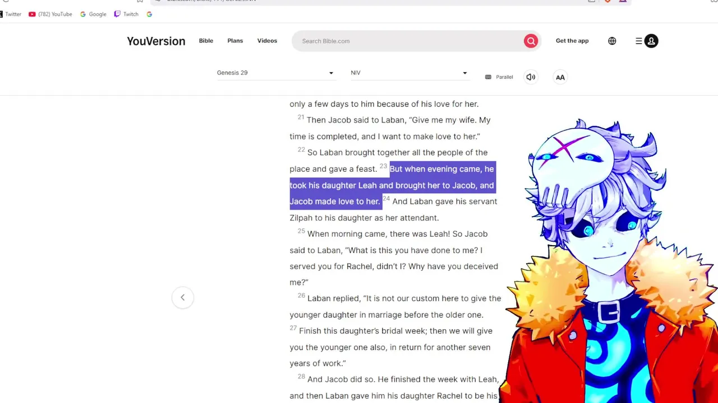Open the Twitter bookmark
Screen dimensions: 718x403
(11, 14)
